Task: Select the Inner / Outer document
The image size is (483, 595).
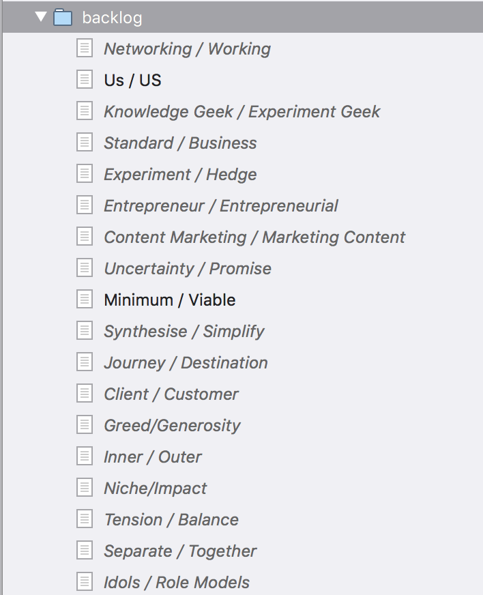Action: (x=153, y=456)
